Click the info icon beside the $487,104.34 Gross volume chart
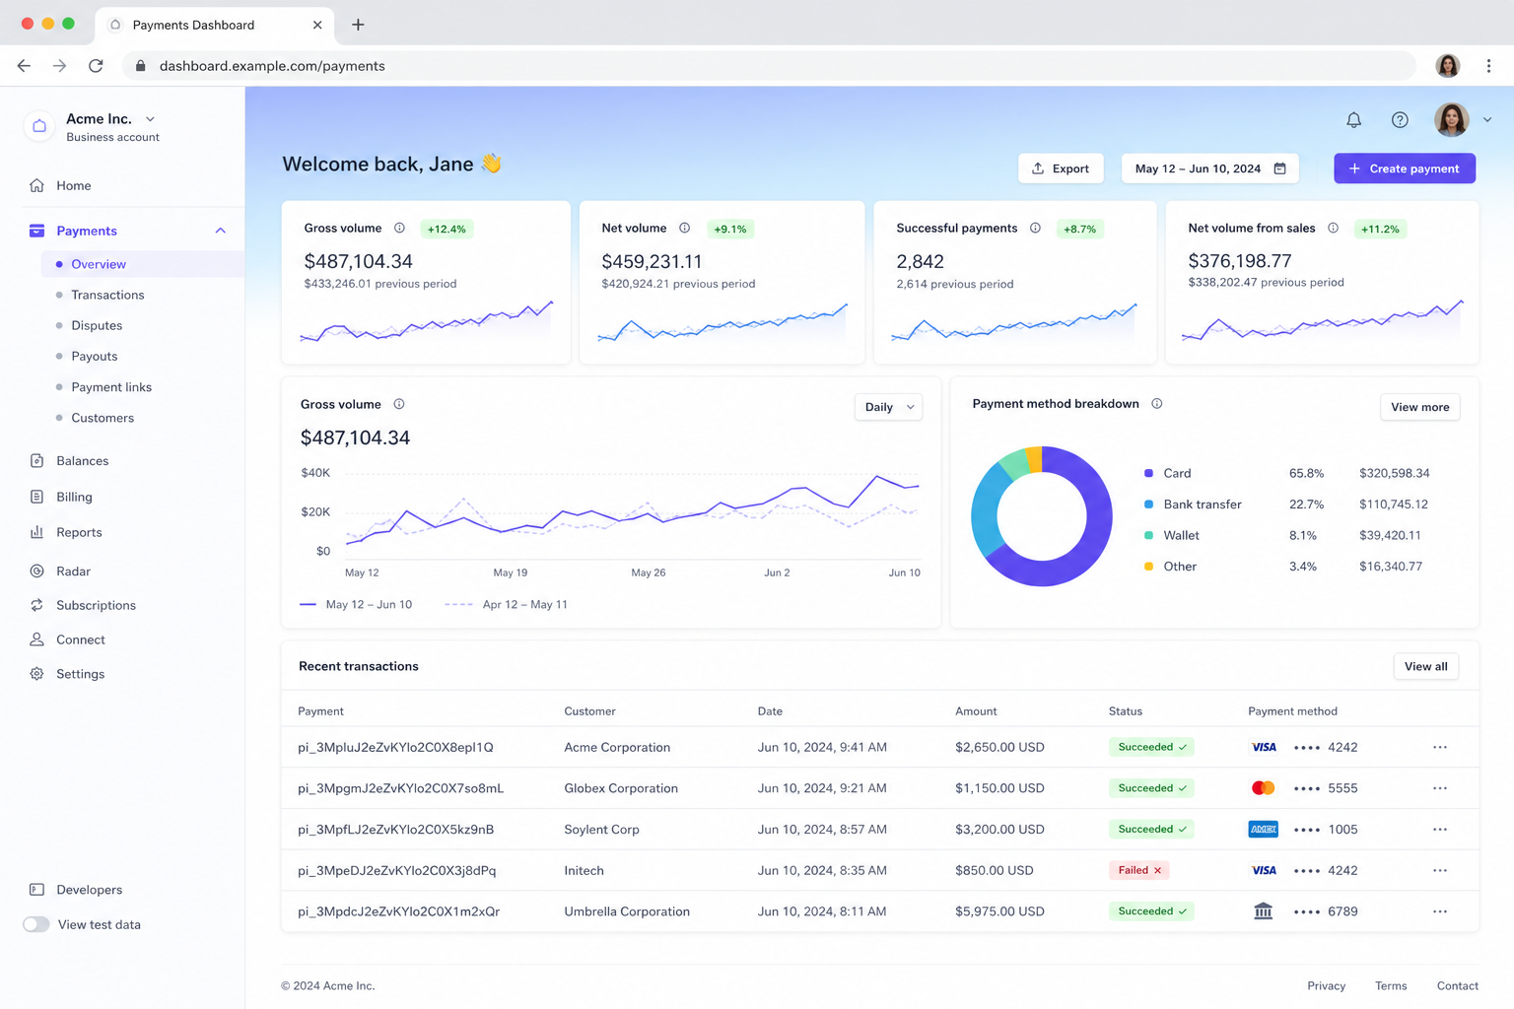 399,404
